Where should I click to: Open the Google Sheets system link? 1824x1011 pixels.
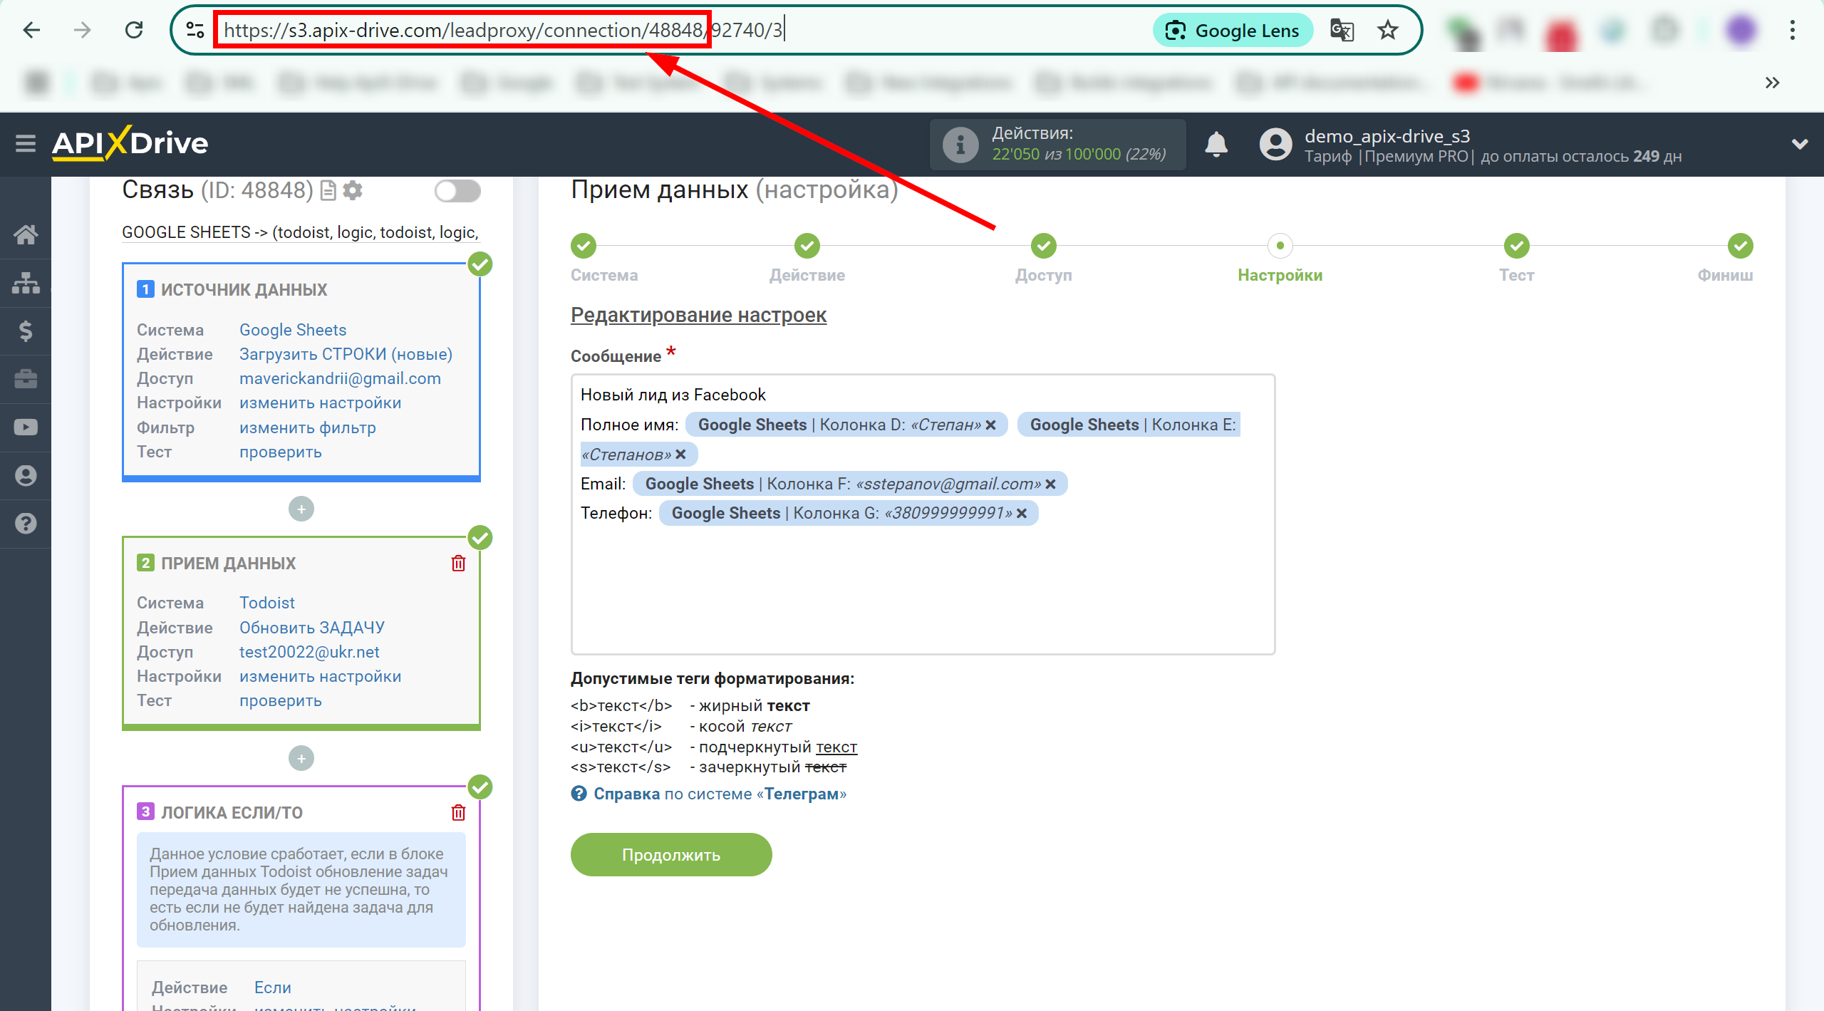point(292,330)
